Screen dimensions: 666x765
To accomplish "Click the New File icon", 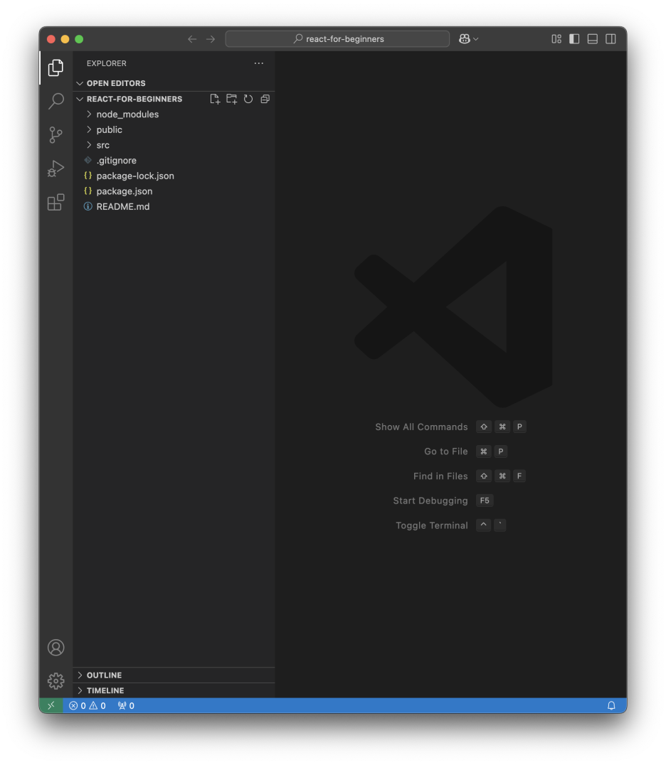I will click(215, 99).
